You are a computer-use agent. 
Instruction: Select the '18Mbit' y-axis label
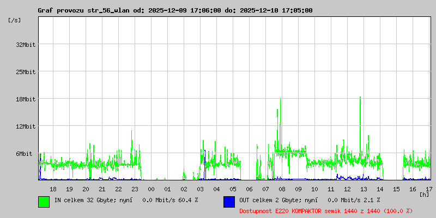click(26, 99)
